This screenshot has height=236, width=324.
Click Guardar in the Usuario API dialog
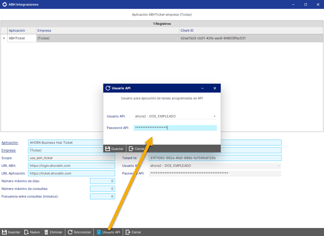coord(114,149)
